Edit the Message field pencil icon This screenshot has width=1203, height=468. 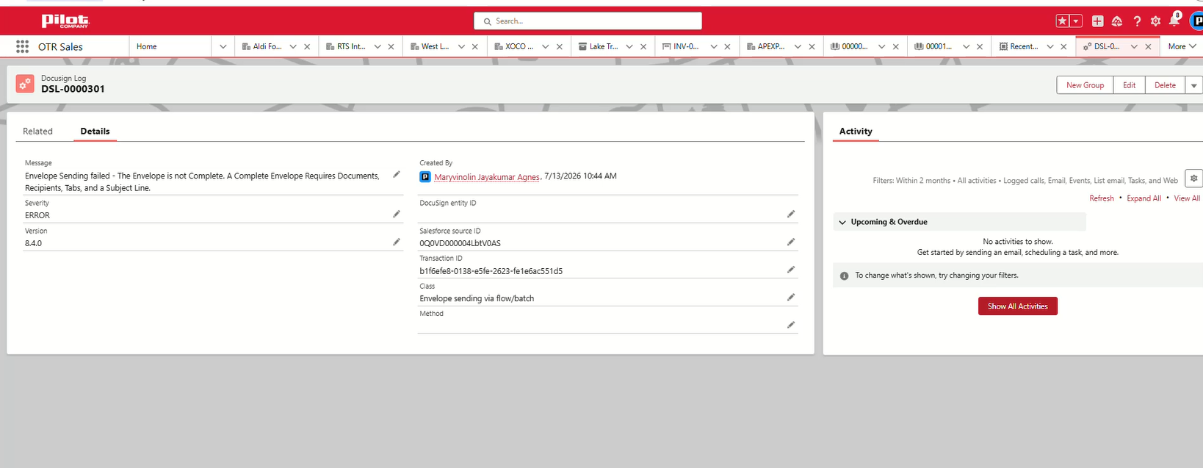[397, 175]
